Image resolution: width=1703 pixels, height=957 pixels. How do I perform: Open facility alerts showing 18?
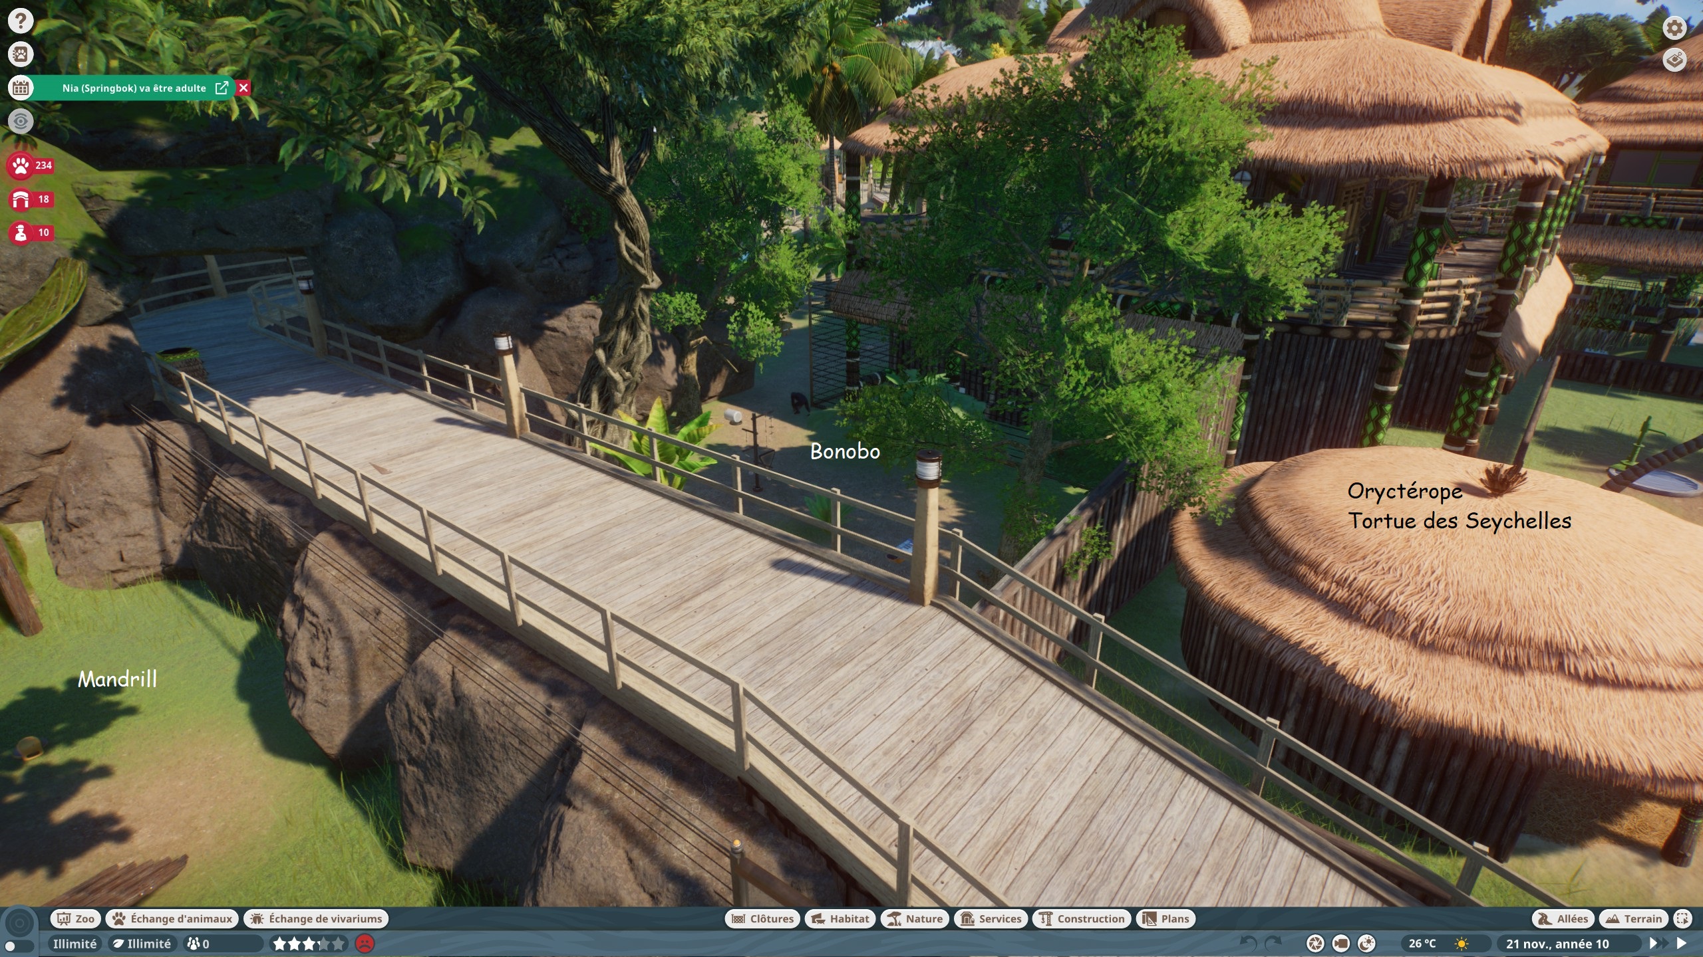coord(31,199)
